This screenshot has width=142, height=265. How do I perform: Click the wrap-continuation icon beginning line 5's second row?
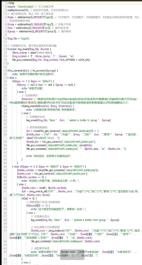click(9, 21)
